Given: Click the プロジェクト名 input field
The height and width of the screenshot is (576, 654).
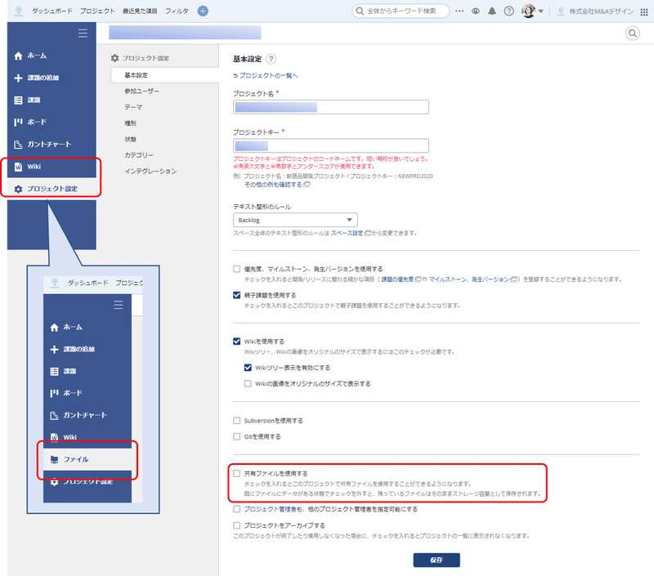Looking at the screenshot, I should click(331, 107).
